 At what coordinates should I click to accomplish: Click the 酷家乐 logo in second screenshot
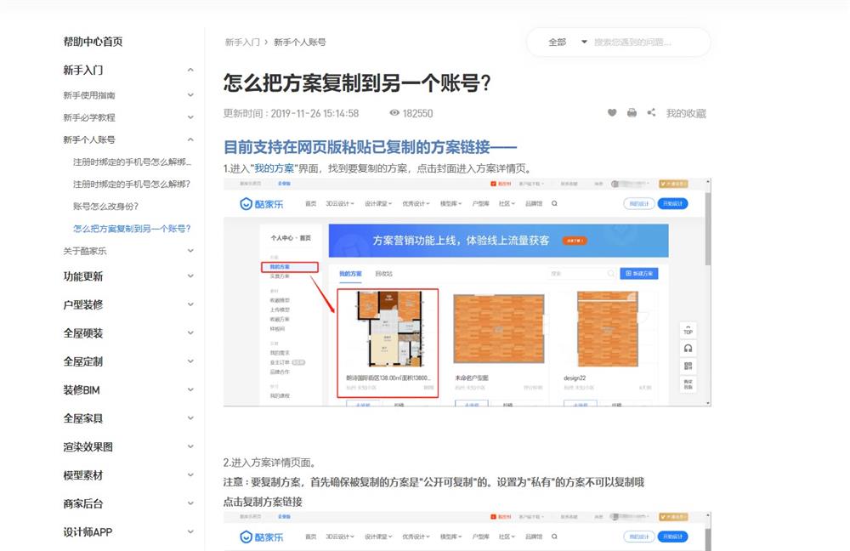[x=262, y=537]
